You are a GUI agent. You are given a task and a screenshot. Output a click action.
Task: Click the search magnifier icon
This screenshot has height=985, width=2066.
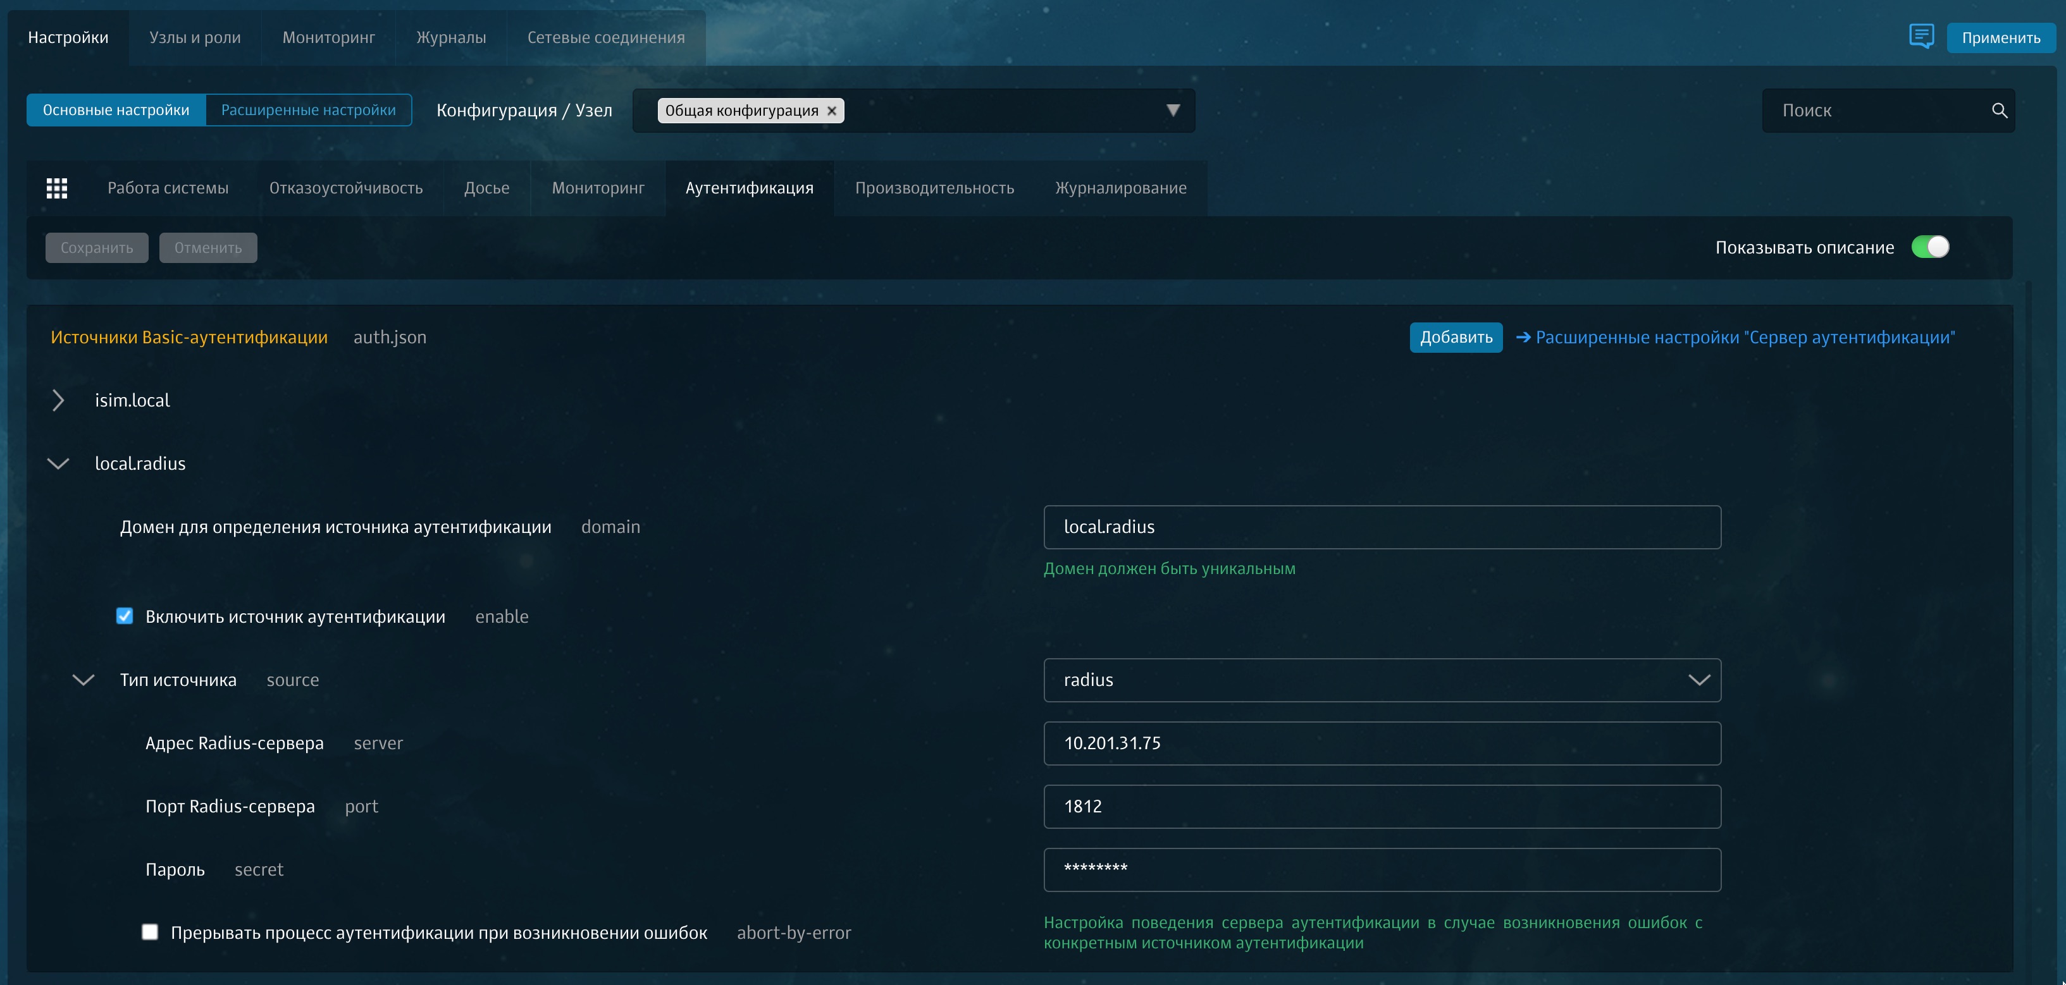pos(1999,111)
